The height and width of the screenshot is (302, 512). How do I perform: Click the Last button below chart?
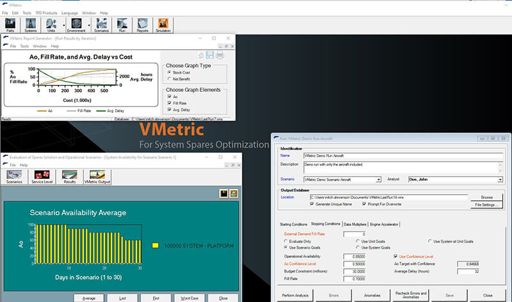122,298
